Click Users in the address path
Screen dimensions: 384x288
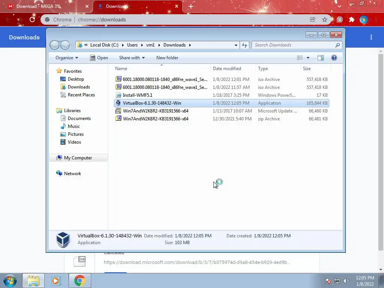[132, 45]
